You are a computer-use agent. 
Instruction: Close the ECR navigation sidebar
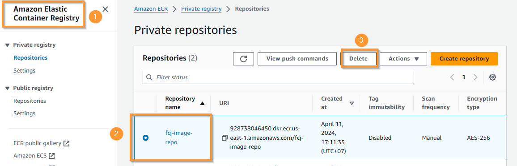coord(105,9)
